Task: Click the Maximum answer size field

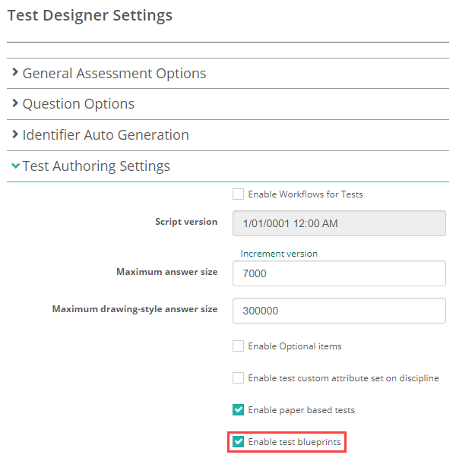Action: (339, 273)
